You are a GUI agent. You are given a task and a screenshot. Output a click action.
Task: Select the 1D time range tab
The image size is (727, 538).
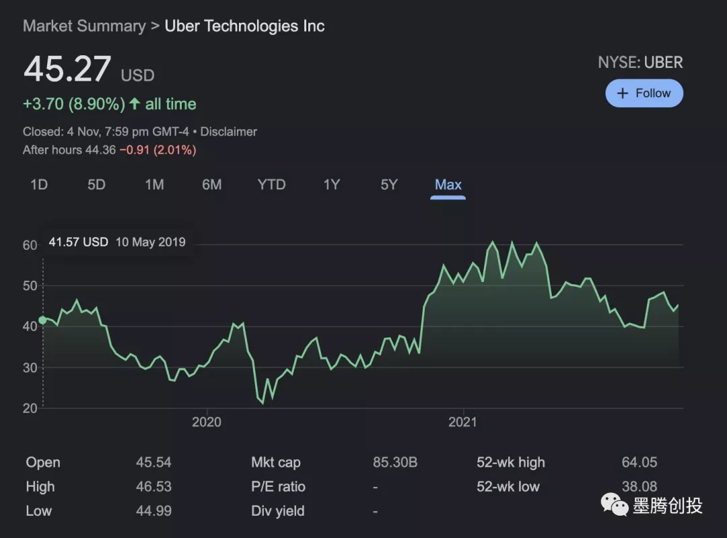pyautogui.click(x=39, y=184)
